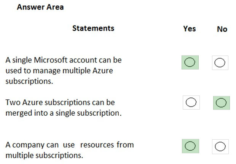Mark No for company using multiple subscriptions

pyautogui.click(x=220, y=146)
